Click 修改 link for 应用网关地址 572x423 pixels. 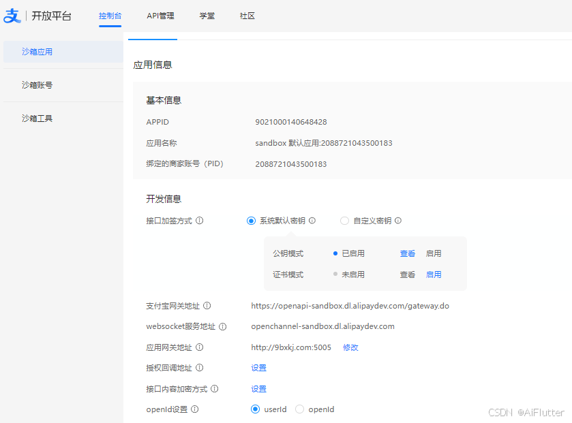pos(350,347)
